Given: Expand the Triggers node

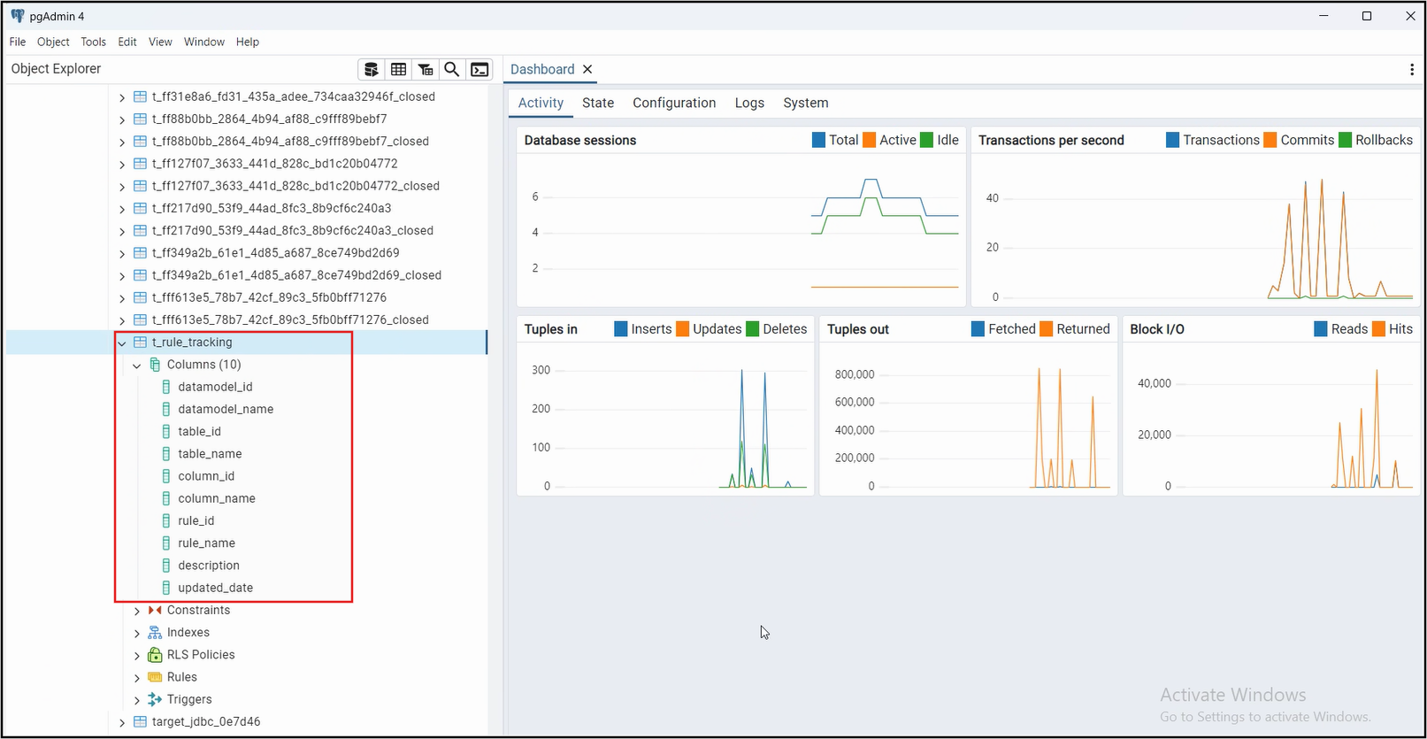Looking at the screenshot, I should tap(137, 700).
